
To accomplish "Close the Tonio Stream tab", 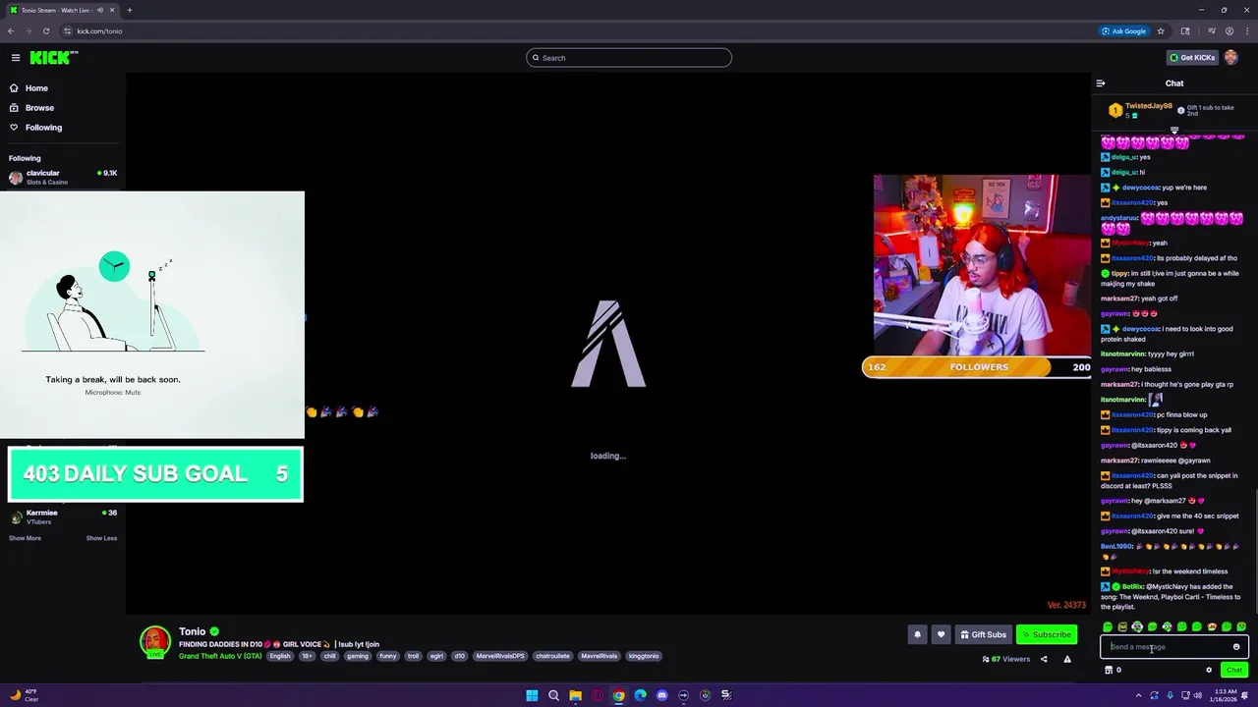I will click(112, 10).
